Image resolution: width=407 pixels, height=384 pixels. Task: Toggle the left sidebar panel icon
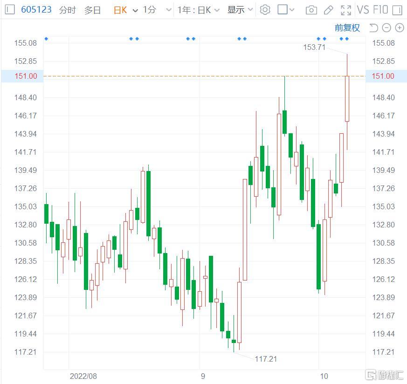[x=10, y=10]
